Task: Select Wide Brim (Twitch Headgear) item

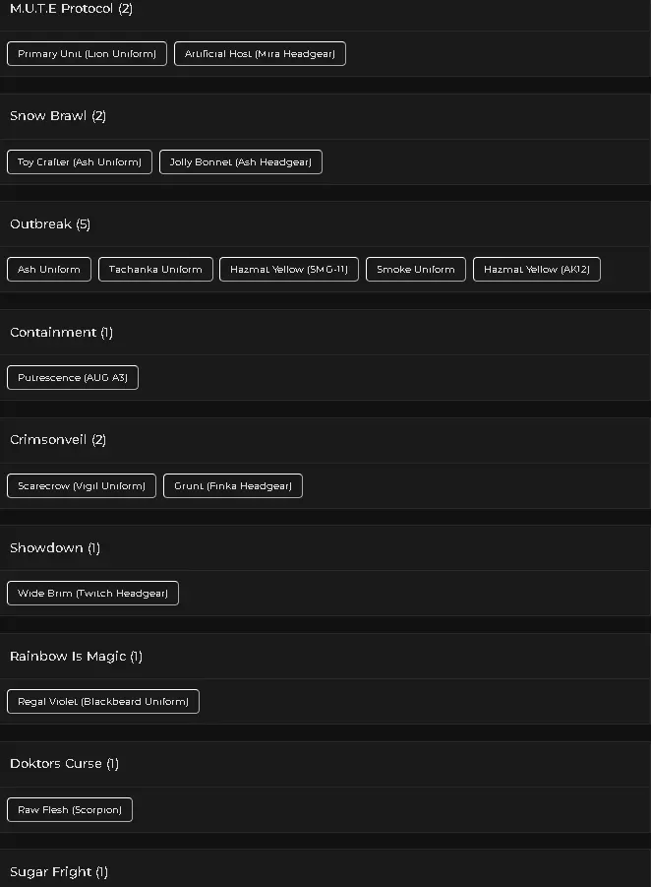Action: coord(92,594)
